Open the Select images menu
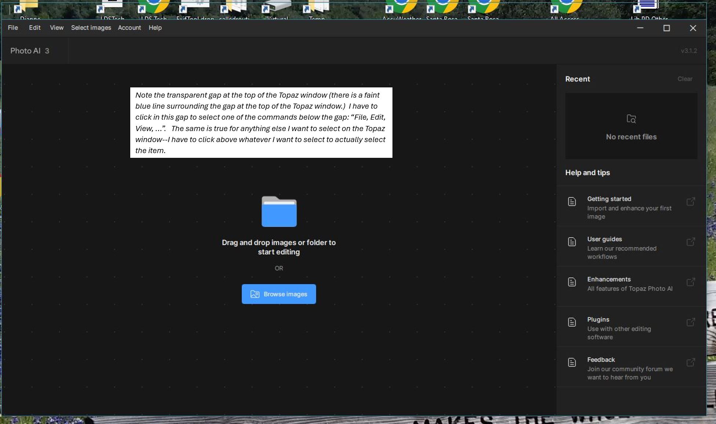Image resolution: width=716 pixels, height=424 pixels. coord(91,28)
